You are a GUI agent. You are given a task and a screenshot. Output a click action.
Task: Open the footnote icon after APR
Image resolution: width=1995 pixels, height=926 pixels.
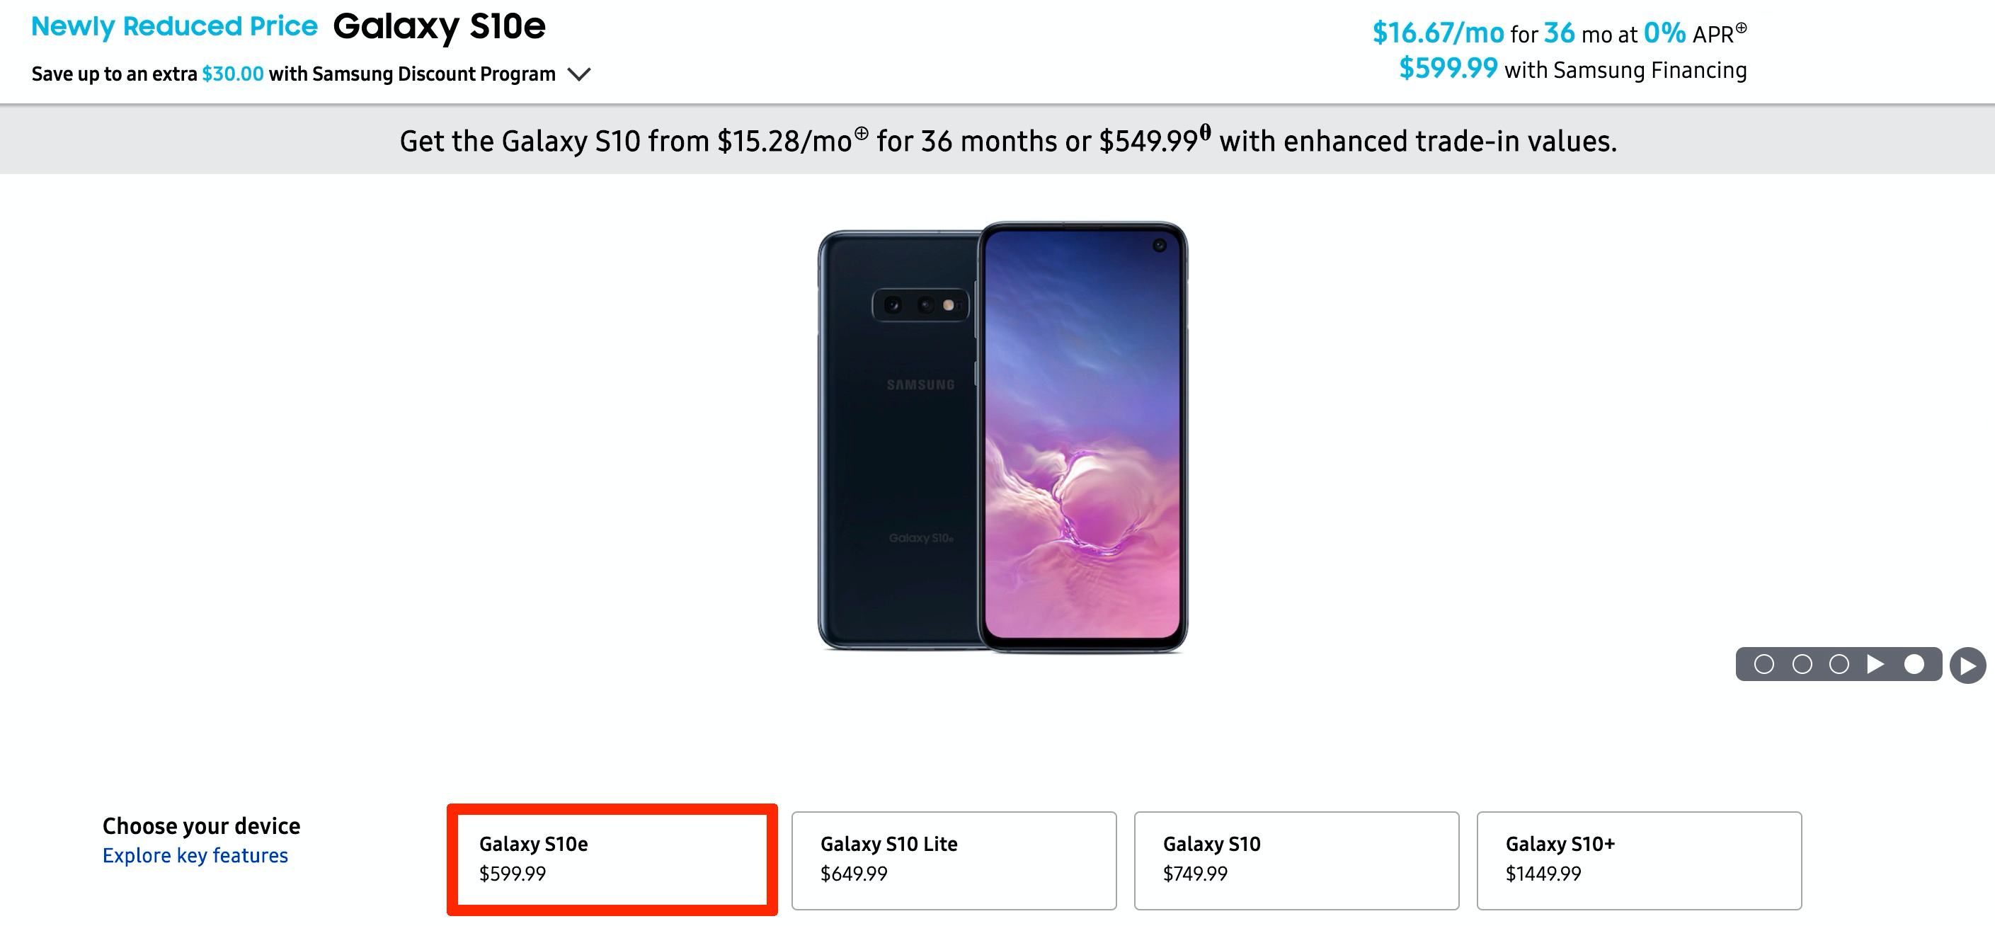pyautogui.click(x=1741, y=28)
